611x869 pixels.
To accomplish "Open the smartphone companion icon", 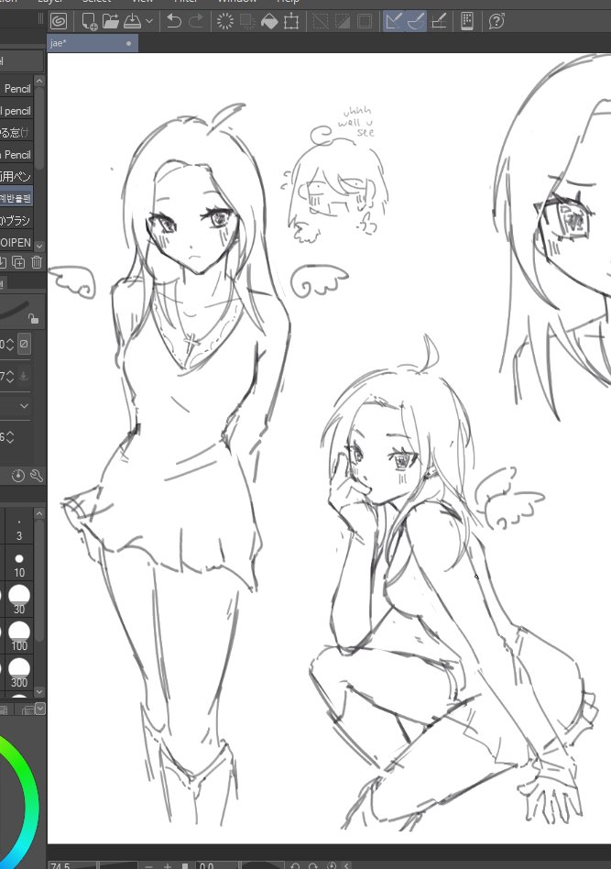I will (467, 22).
